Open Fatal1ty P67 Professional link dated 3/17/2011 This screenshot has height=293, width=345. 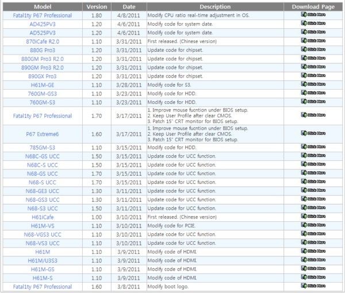(x=42, y=116)
